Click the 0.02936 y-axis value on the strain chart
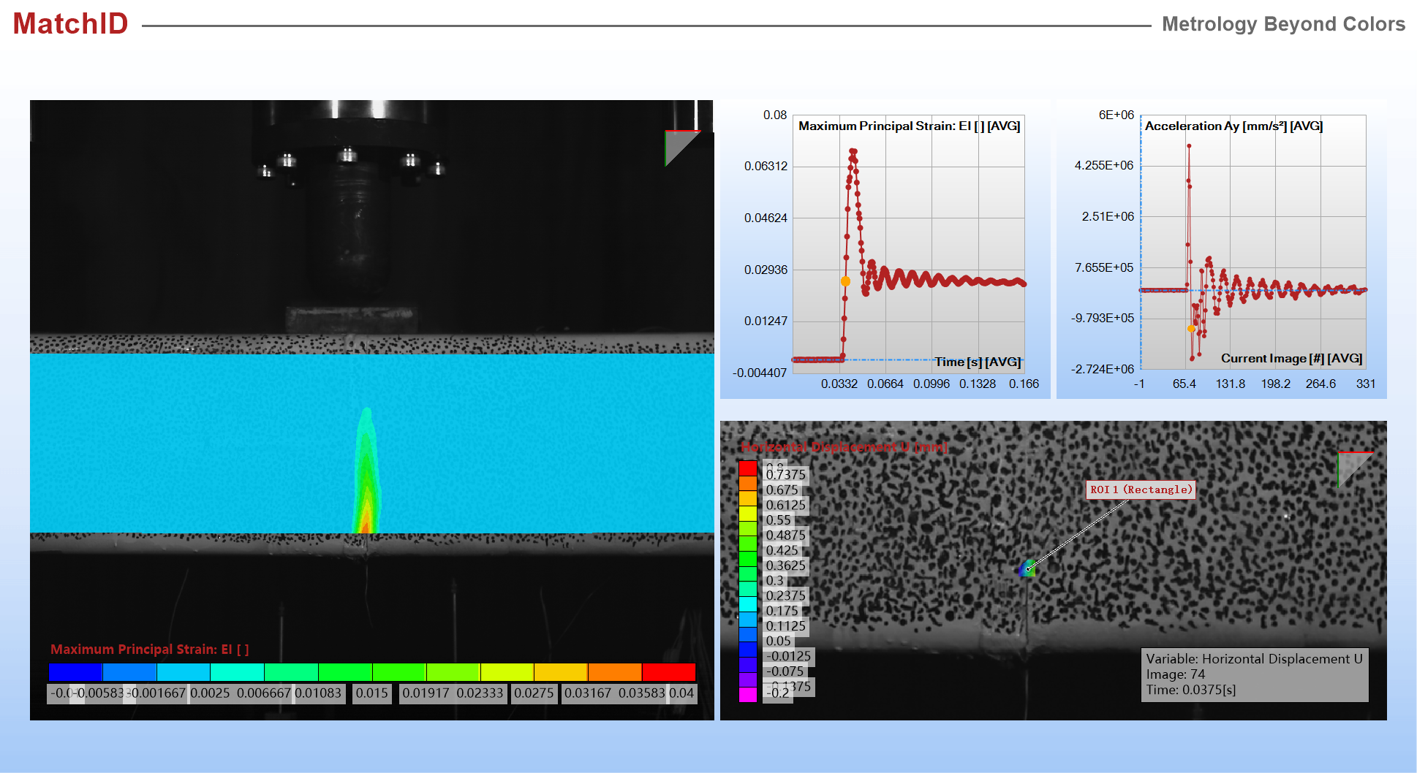This screenshot has width=1417, height=773. [766, 270]
